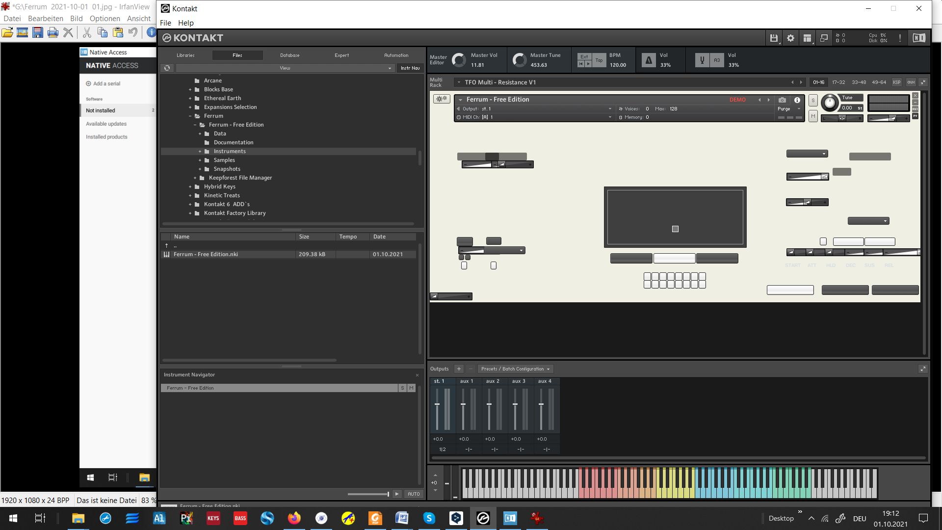
Task: Open the Kontakt save/files disk icon
Action: [774, 38]
